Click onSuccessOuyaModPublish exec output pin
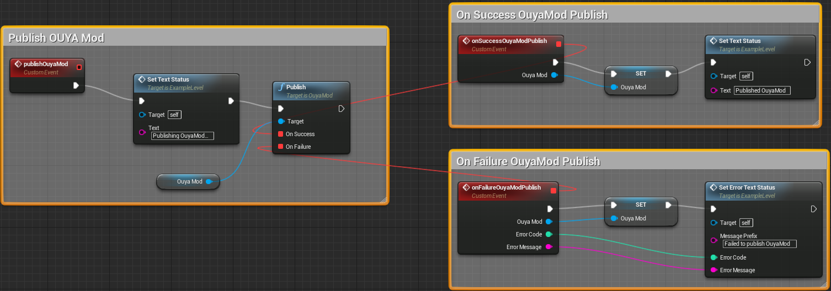 click(x=556, y=62)
